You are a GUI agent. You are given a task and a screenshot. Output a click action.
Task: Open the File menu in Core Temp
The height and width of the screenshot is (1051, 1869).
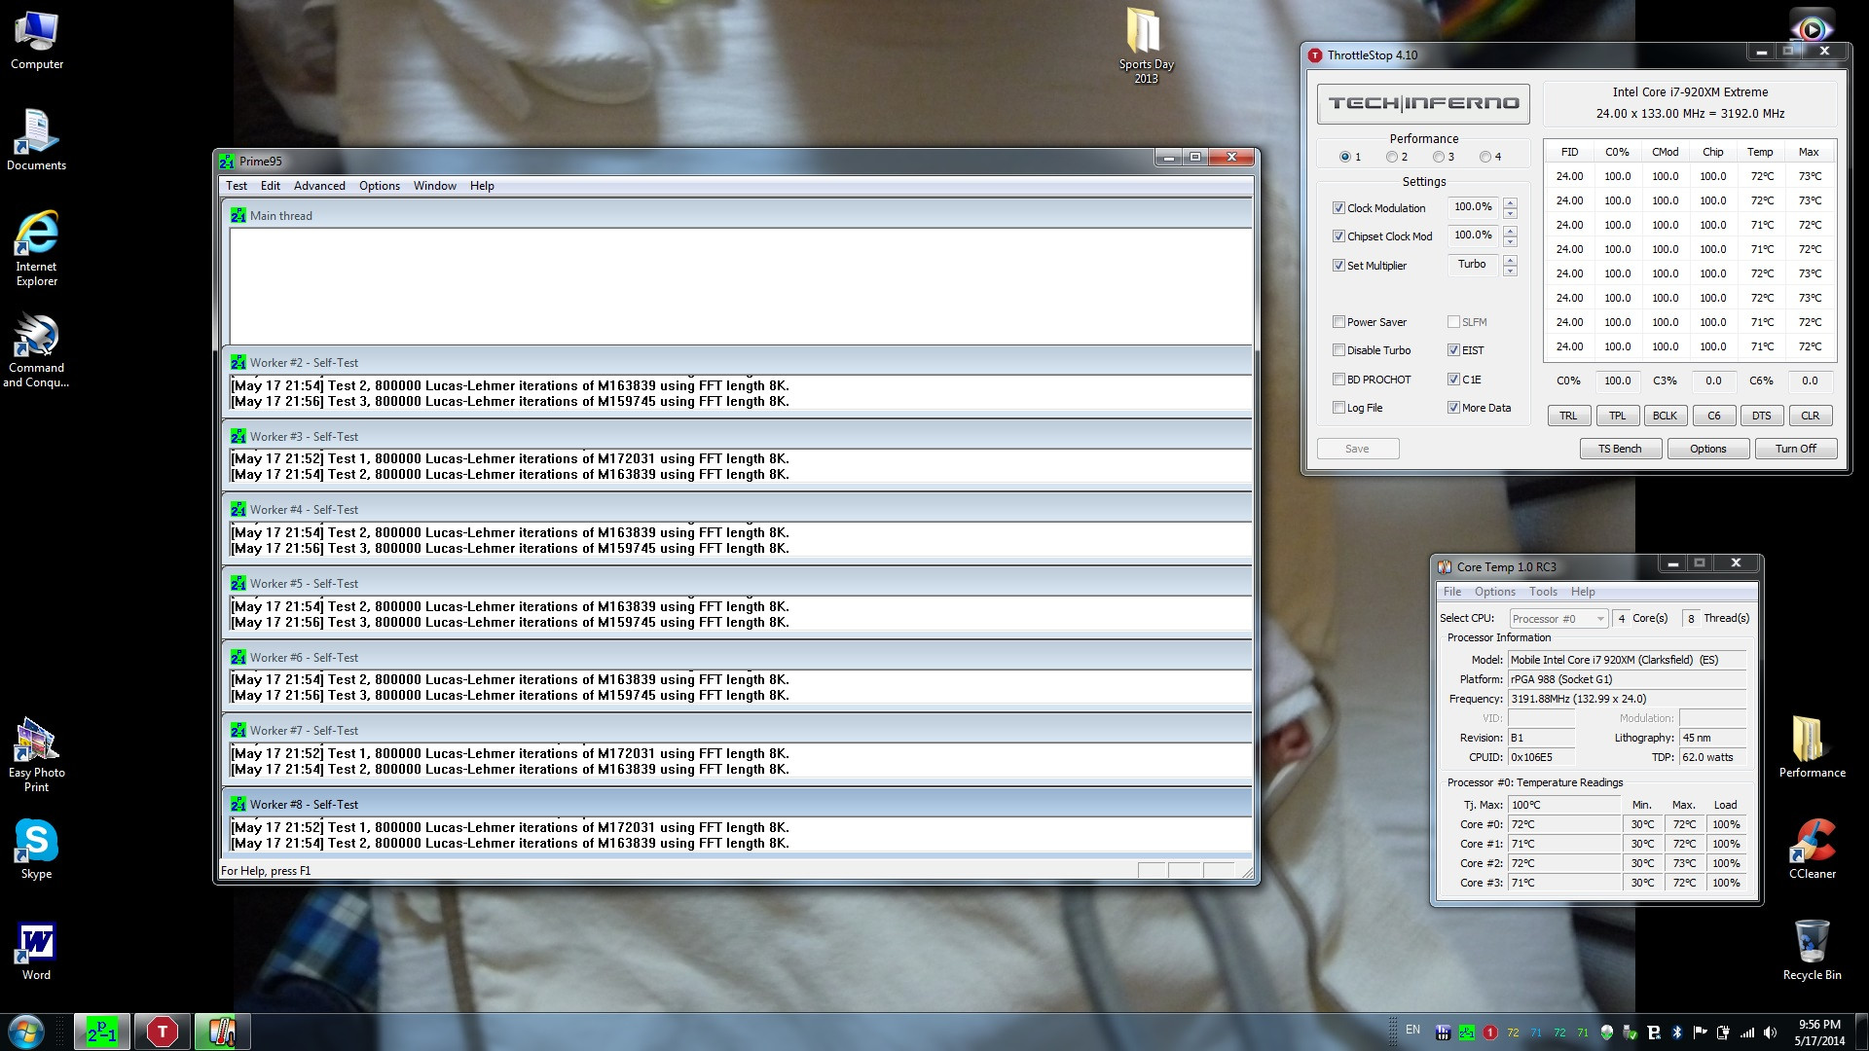click(1452, 592)
